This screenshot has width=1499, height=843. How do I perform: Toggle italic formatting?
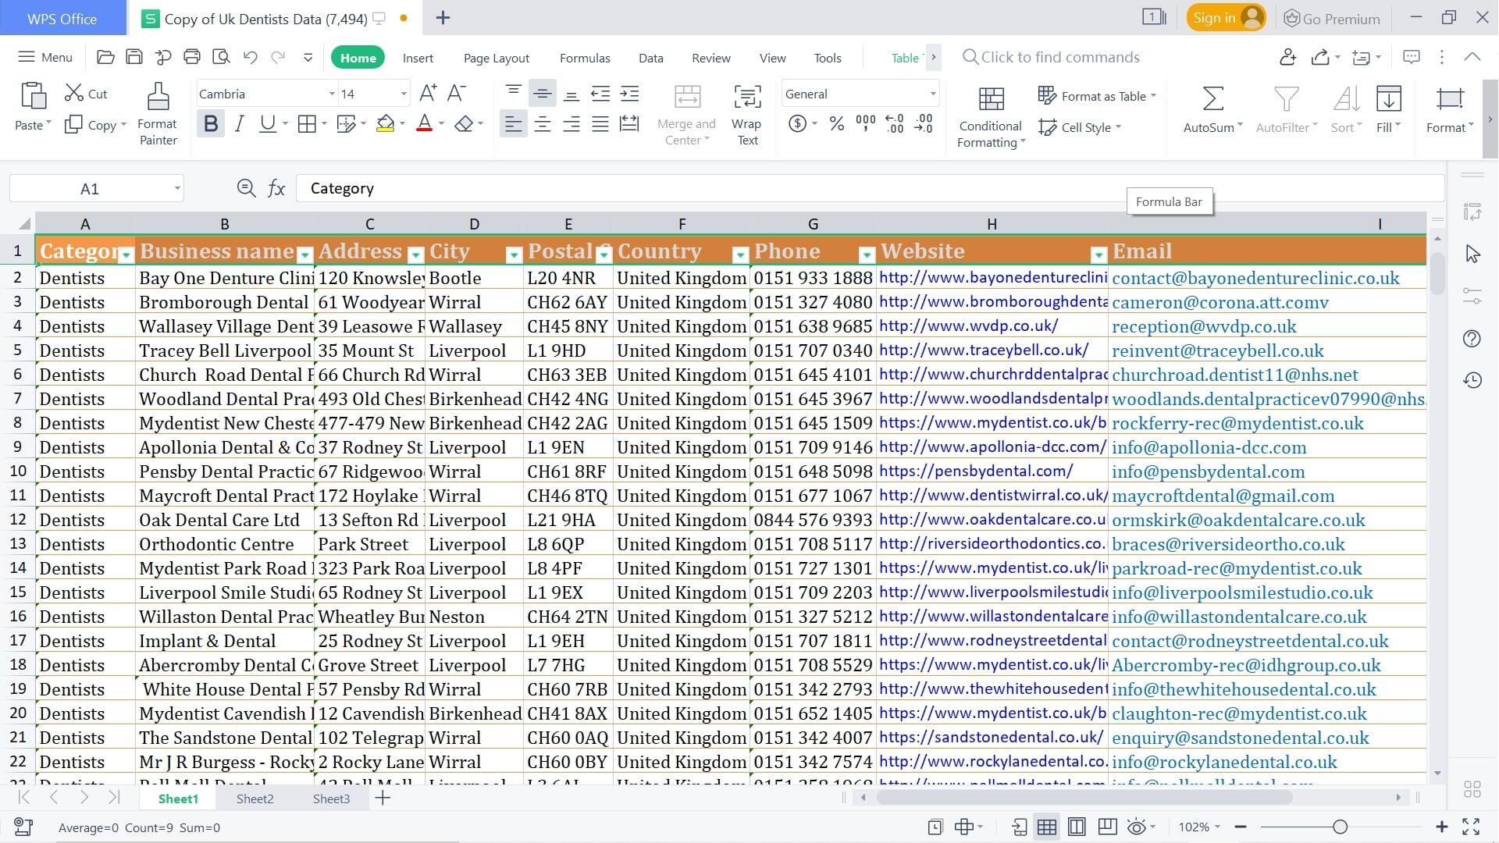240,123
